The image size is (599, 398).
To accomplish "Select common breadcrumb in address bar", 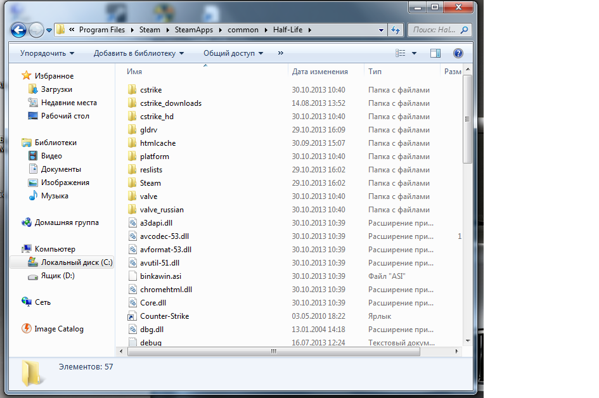I will click(243, 30).
